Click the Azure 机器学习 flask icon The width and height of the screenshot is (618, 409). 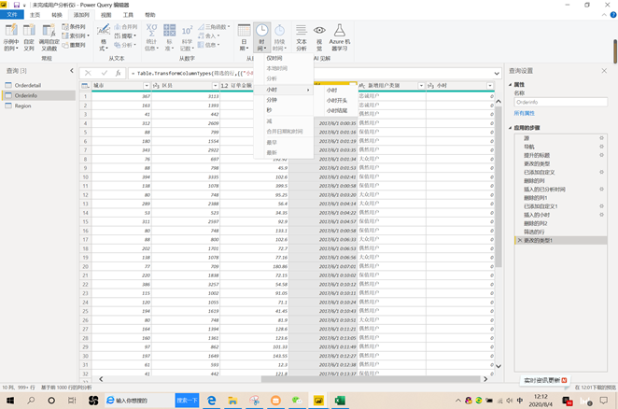[340, 31]
